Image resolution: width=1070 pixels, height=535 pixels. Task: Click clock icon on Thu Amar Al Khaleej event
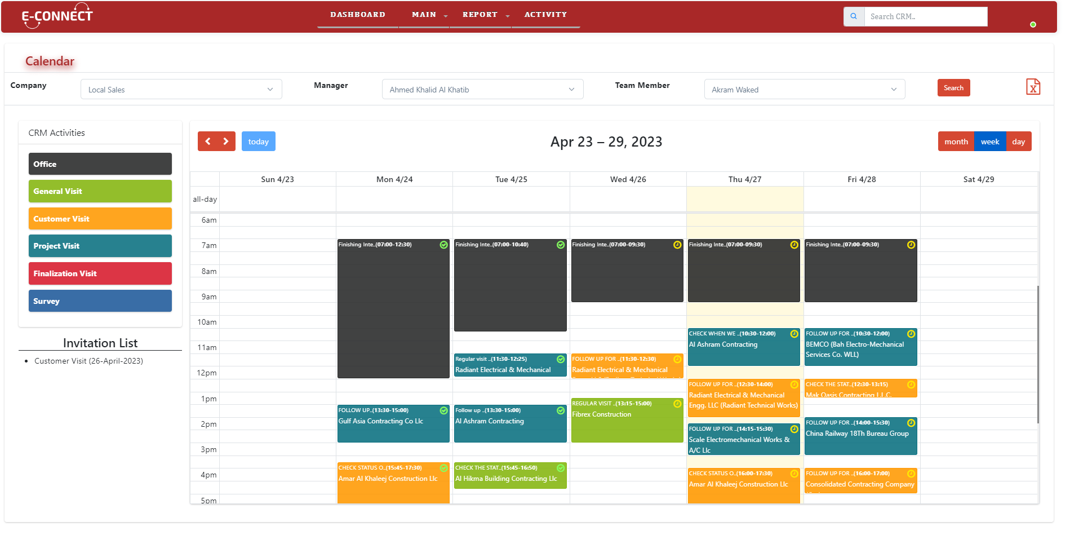pyautogui.click(x=794, y=474)
